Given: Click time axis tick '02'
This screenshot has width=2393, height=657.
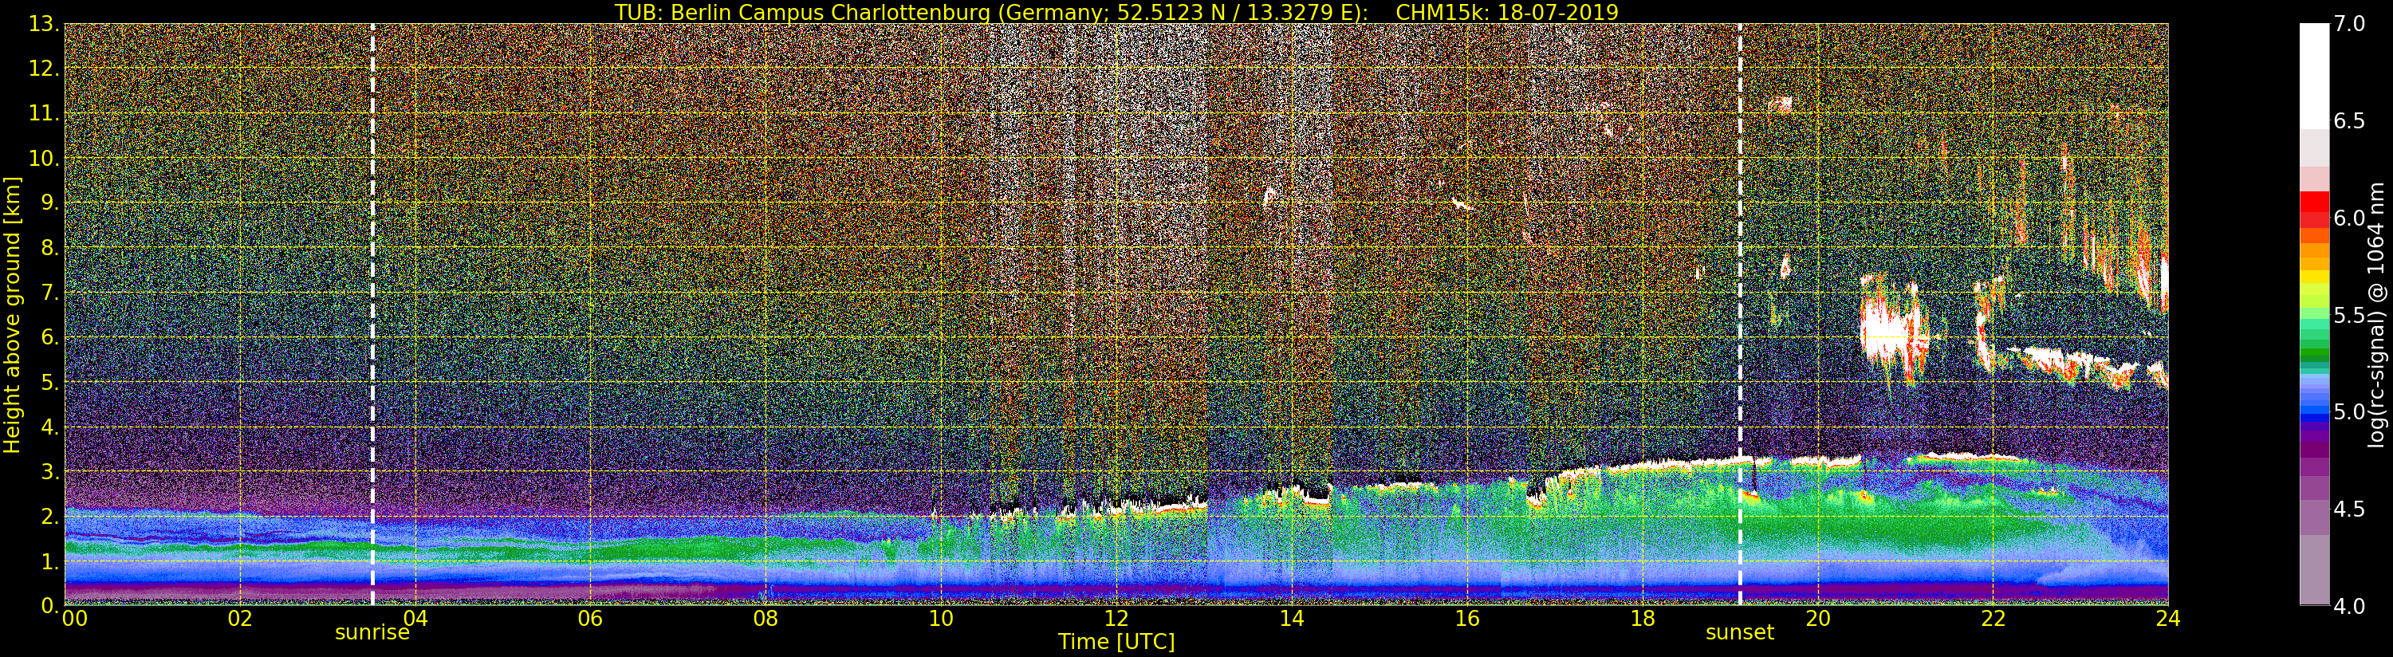Looking at the screenshot, I should (240, 619).
